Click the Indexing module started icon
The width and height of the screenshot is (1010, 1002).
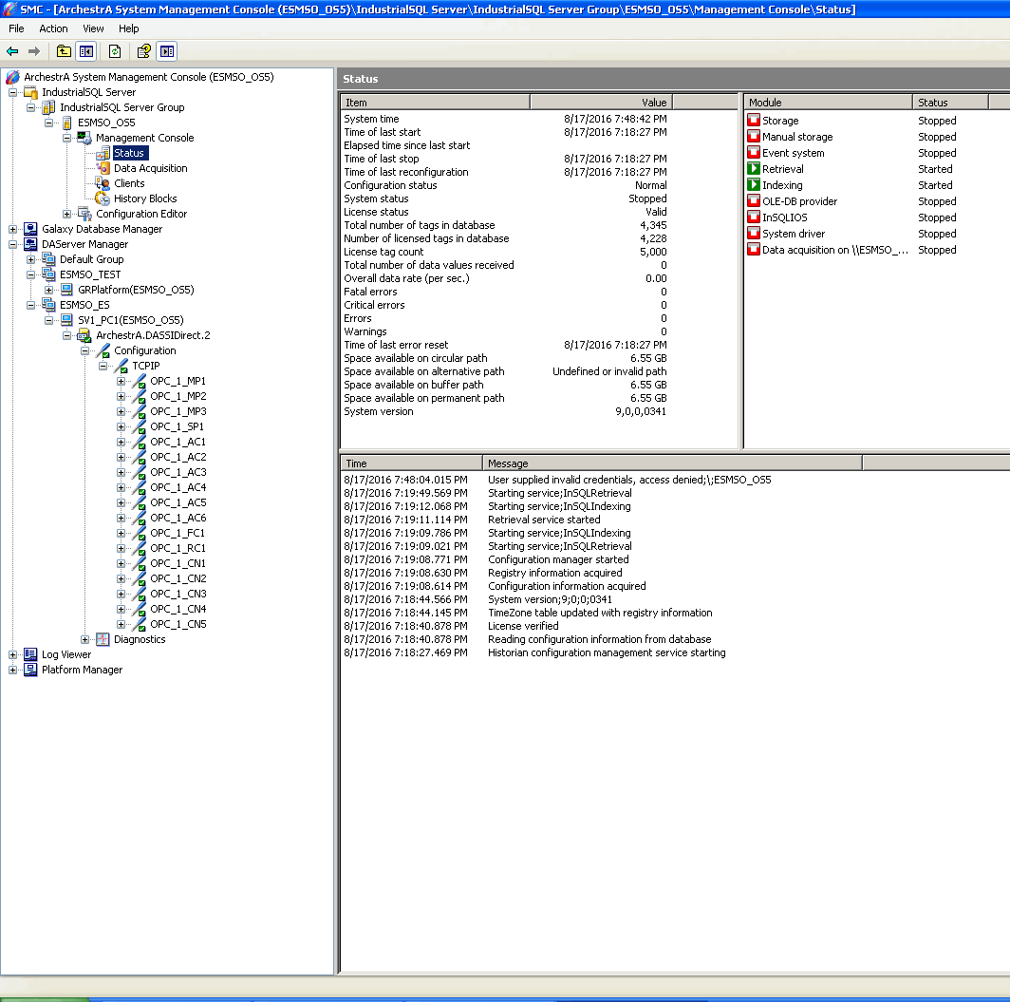[x=753, y=184]
